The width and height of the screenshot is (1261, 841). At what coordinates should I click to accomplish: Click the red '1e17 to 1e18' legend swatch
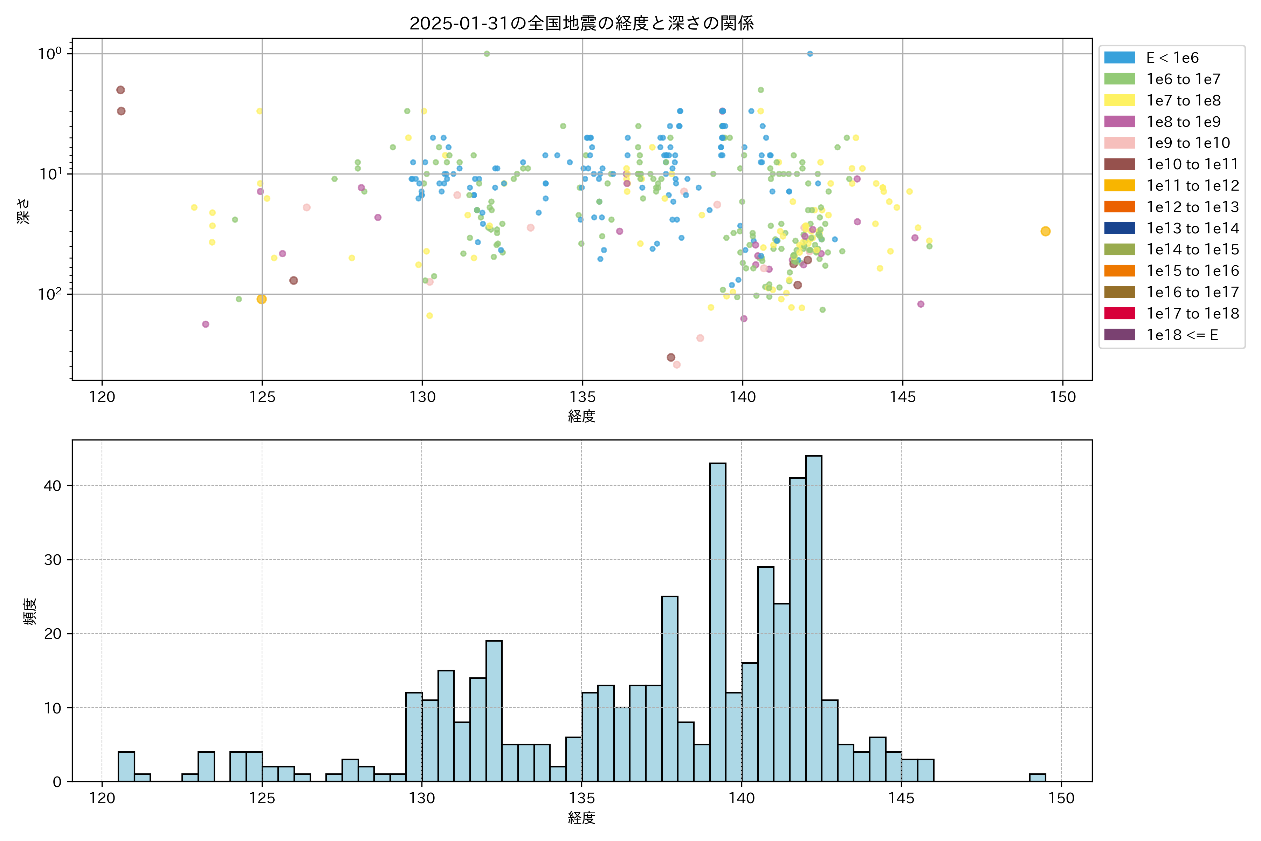[x=1119, y=313]
